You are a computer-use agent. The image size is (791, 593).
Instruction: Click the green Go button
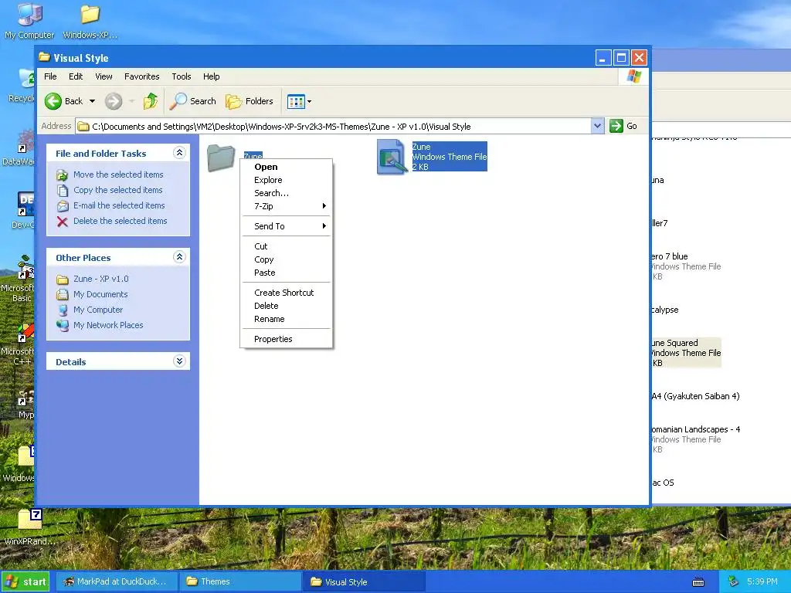click(623, 126)
